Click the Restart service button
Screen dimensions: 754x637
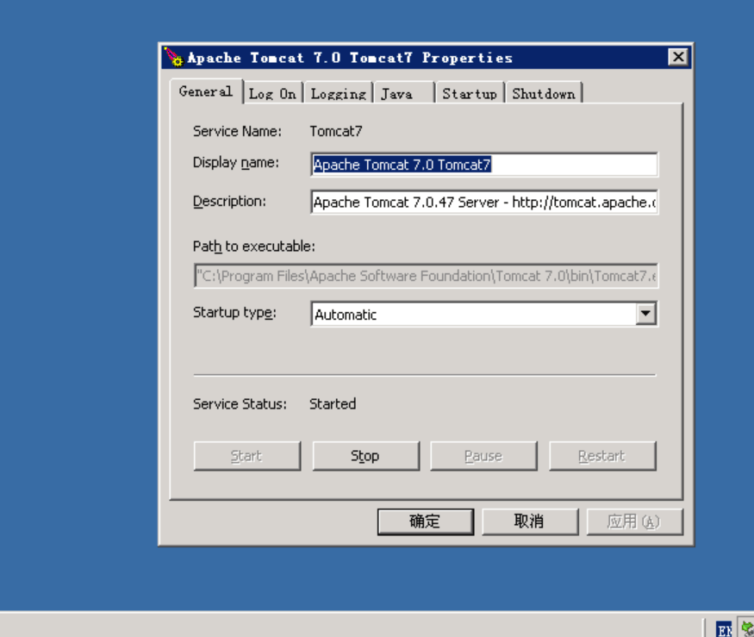point(602,456)
